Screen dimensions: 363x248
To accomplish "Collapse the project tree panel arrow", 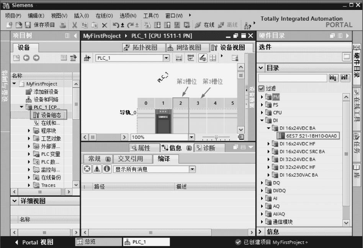I will click(x=75, y=36).
